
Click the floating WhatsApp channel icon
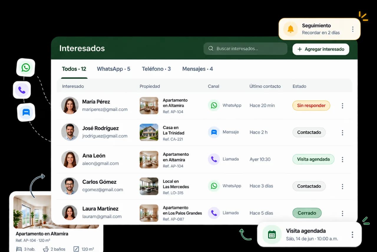pyautogui.click(x=26, y=68)
